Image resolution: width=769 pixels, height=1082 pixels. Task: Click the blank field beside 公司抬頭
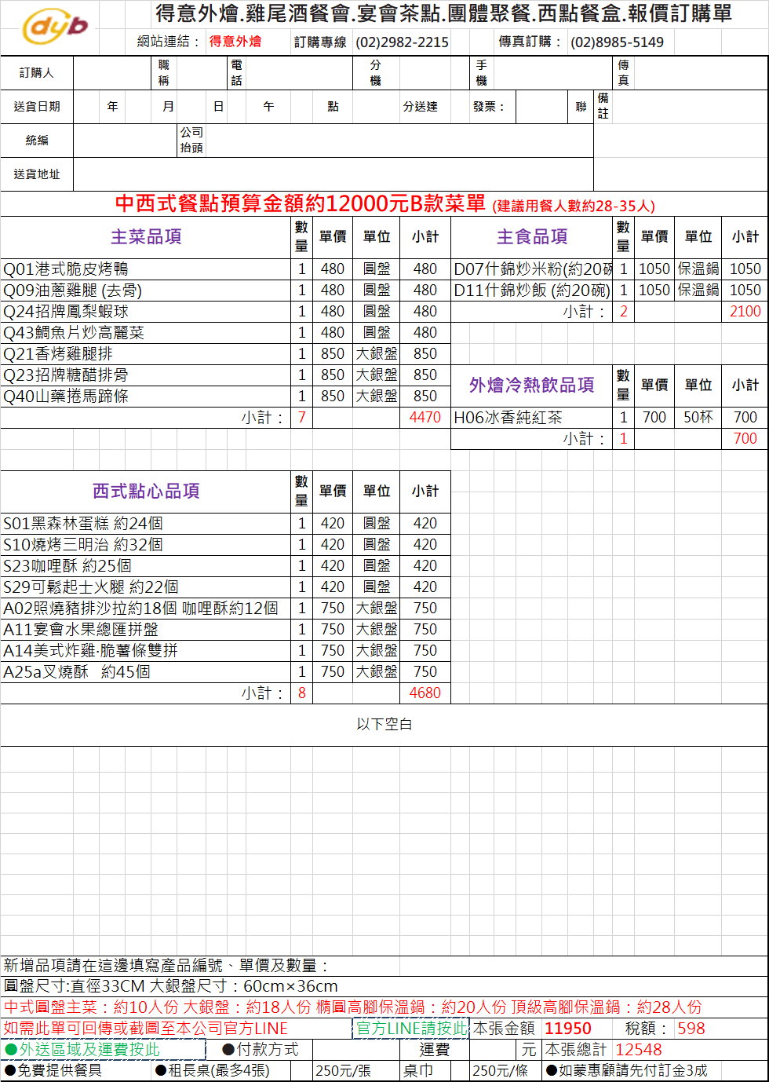pos(399,141)
